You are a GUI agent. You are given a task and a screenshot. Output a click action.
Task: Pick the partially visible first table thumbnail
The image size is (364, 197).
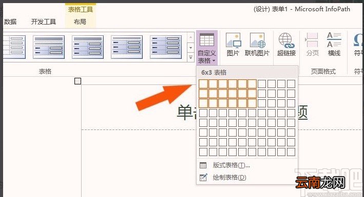[14, 47]
